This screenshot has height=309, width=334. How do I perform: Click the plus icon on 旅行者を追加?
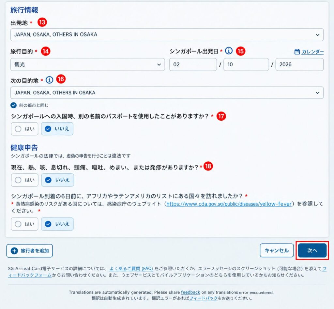14,251
